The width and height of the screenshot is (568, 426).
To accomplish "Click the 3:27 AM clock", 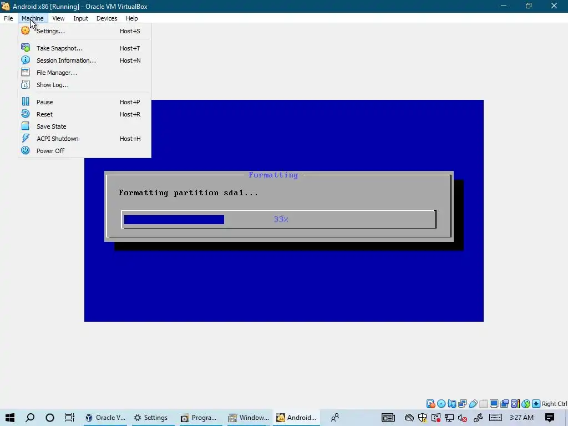I will tap(521, 418).
